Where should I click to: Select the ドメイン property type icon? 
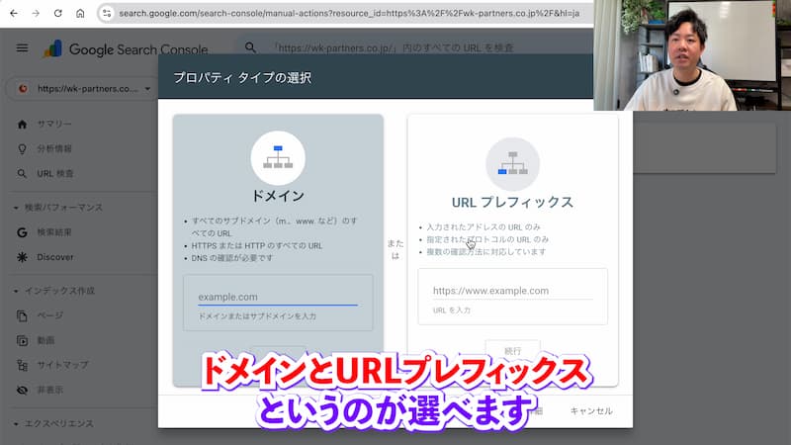(x=278, y=158)
